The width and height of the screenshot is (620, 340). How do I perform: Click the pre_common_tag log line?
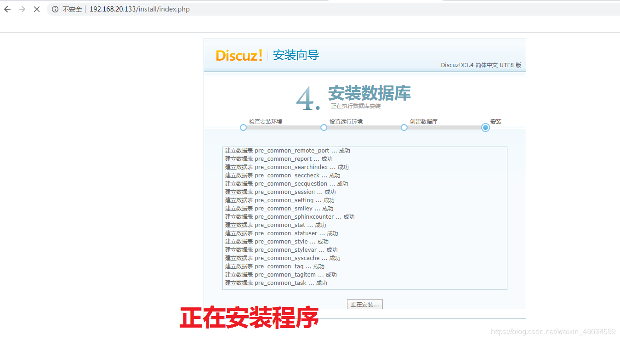[275, 266]
